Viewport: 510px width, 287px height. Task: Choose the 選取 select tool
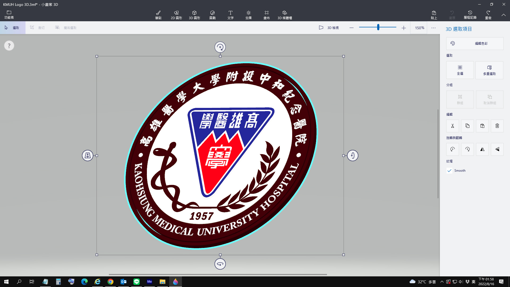click(x=13, y=28)
